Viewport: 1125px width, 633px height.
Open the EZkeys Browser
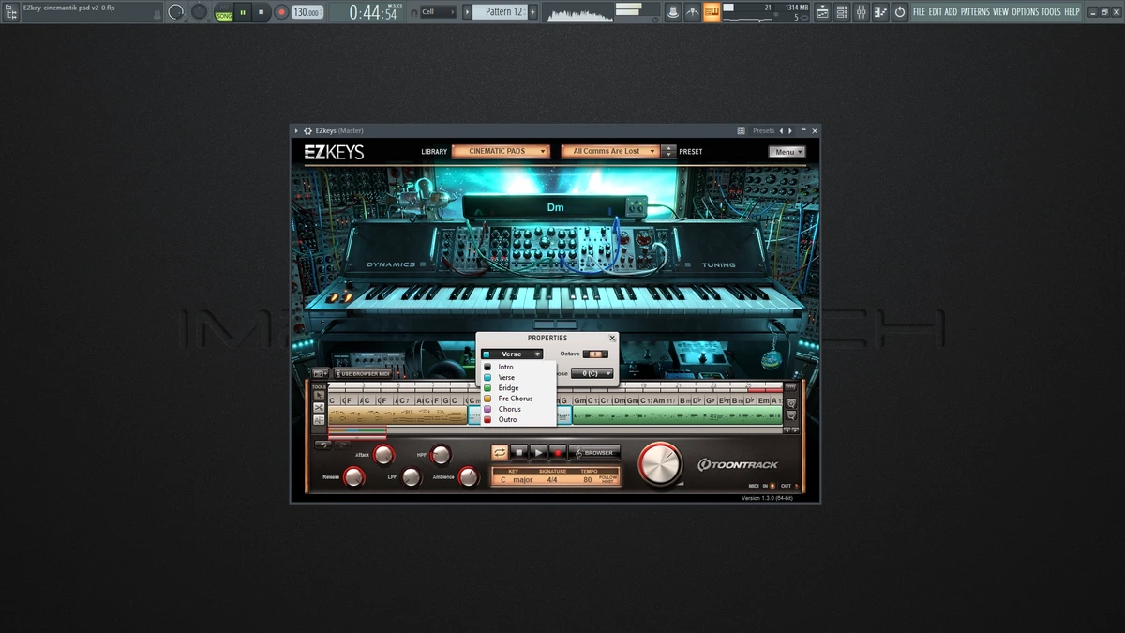point(594,452)
